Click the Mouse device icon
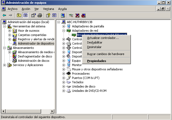This screenshot has width=172, height=120. click(x=69, y=69)
